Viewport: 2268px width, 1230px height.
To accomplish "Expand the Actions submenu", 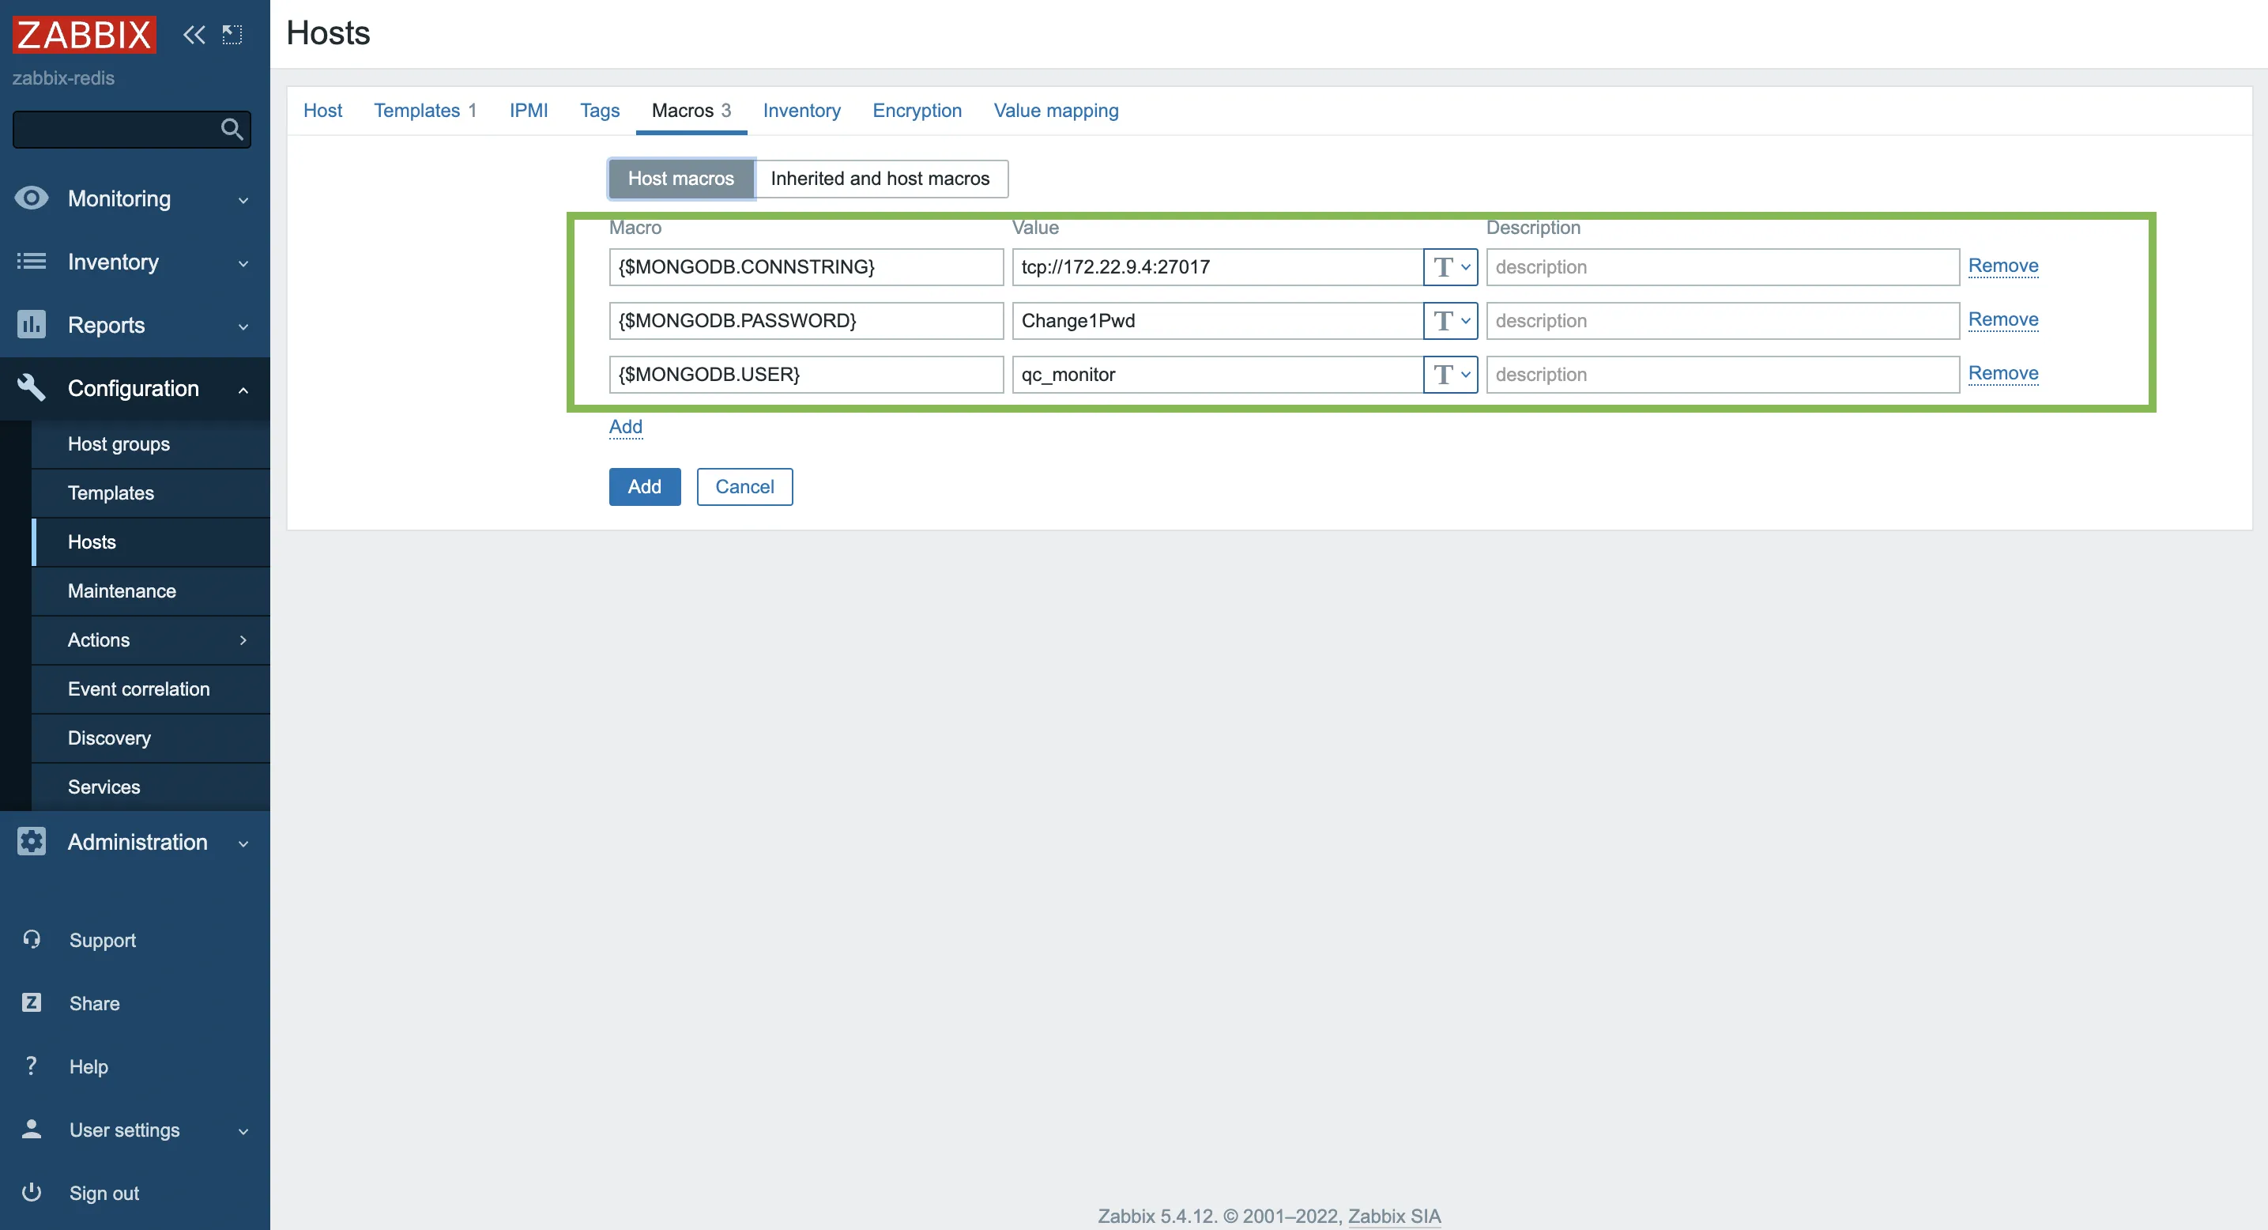I will click(244, 640).
